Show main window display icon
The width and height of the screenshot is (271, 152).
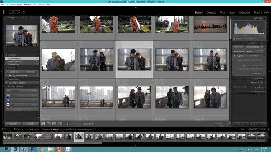4,129
